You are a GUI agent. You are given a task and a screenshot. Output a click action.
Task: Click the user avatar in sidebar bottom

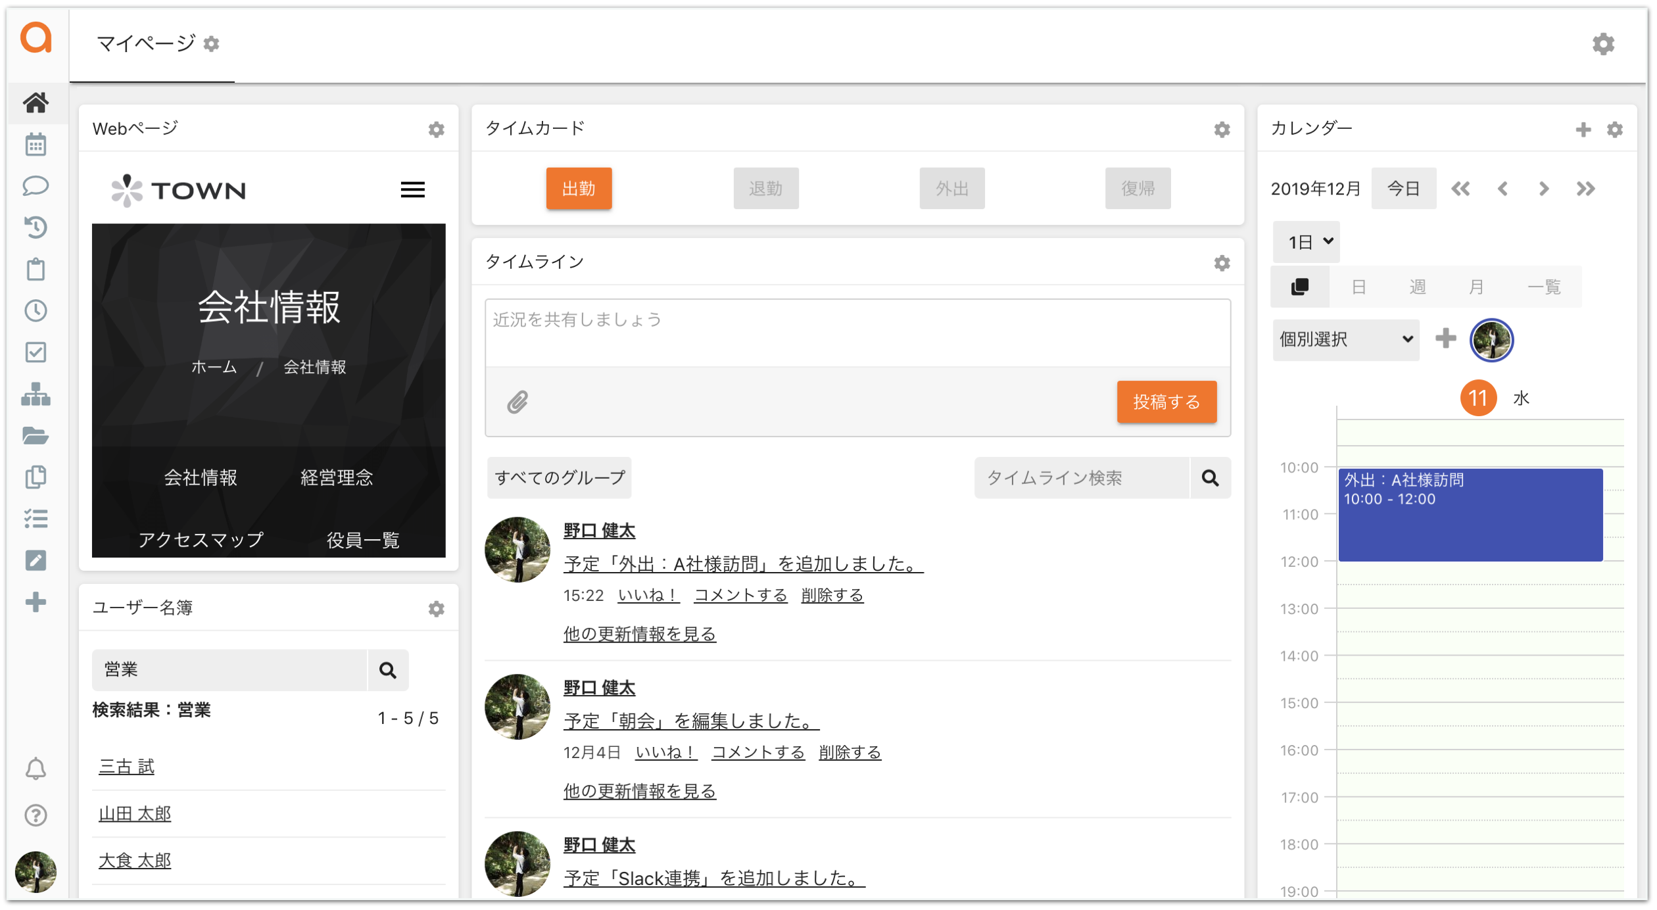[x=36, y=872]
